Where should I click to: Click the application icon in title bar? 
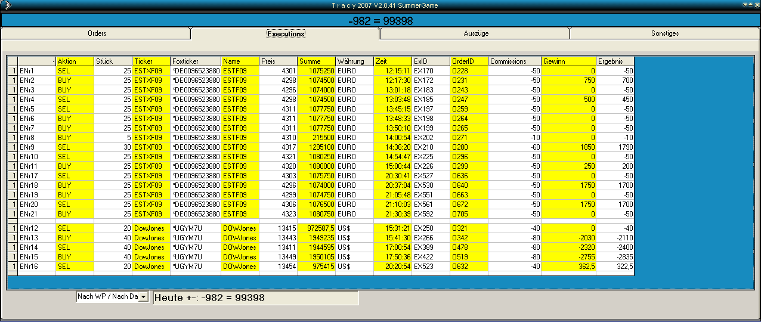5,5
